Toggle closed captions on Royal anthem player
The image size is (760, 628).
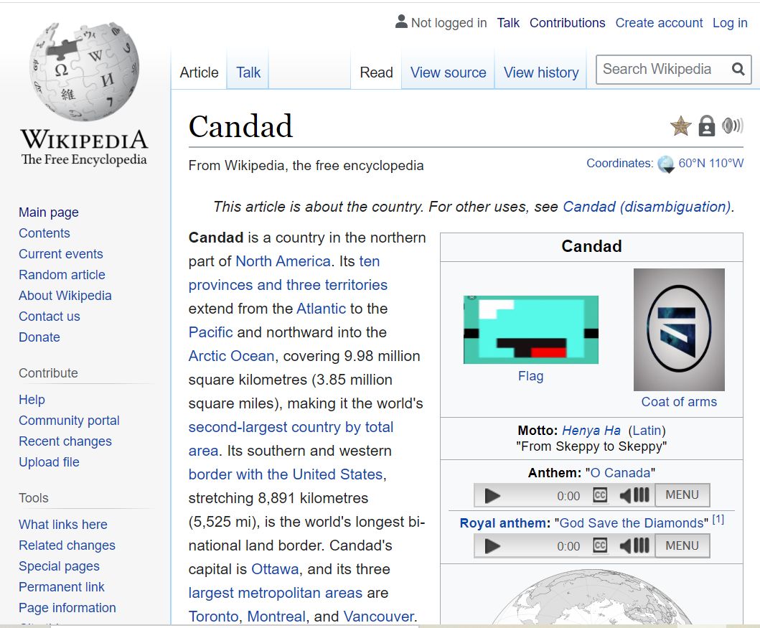[600, 545]
